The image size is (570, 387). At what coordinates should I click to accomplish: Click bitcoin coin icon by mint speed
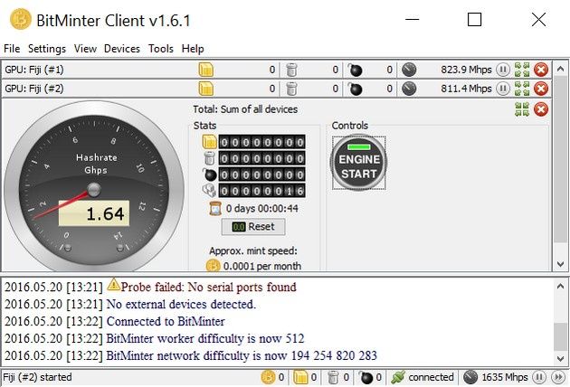(x=213, y=266)
